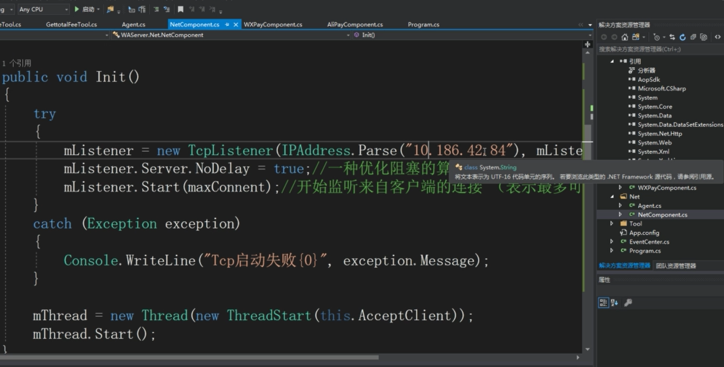Open the Any CPU platform dropdown

pos(43,9)
